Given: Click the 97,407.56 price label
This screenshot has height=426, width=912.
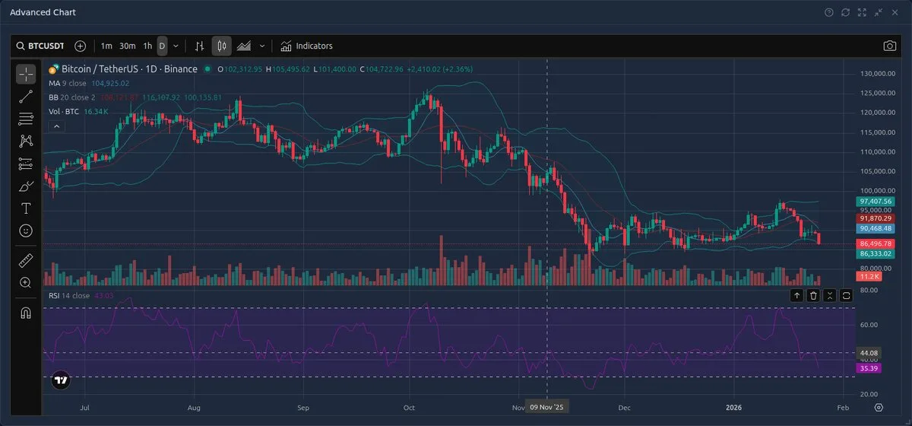Looking at the screenshot, I should click(875, 202).
